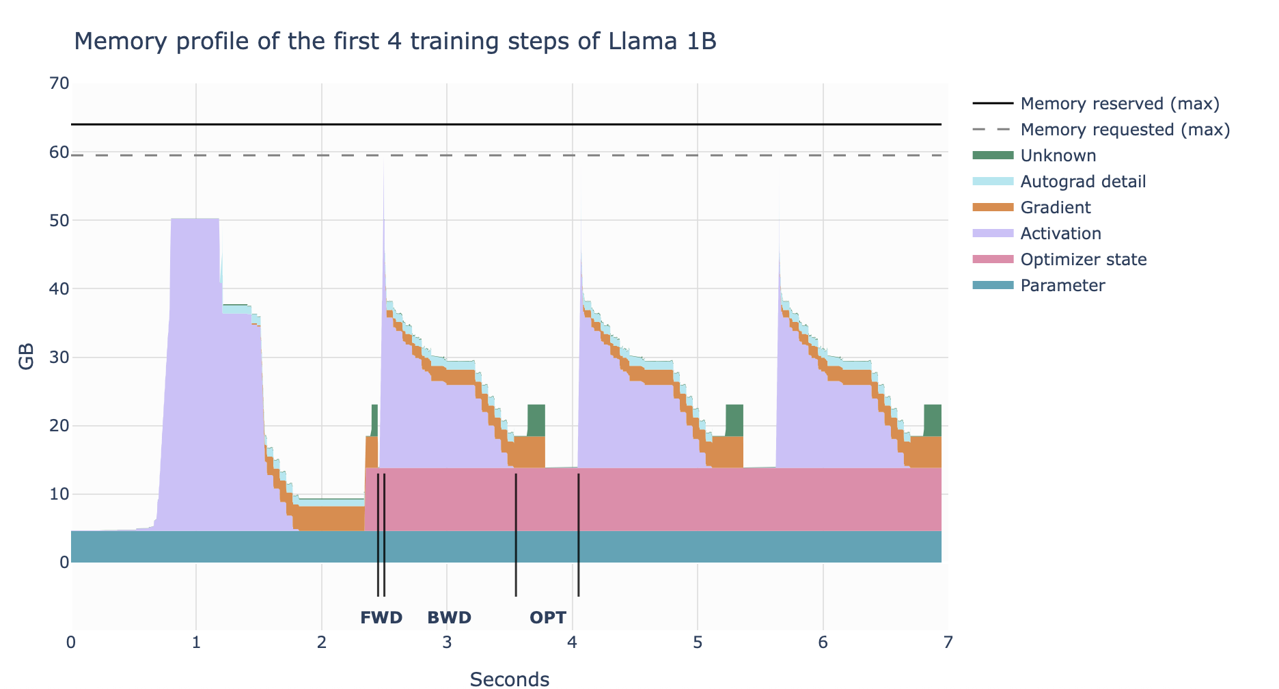
Task: Click the OPT phase annotation label
Action: click(x=549, y=618)
